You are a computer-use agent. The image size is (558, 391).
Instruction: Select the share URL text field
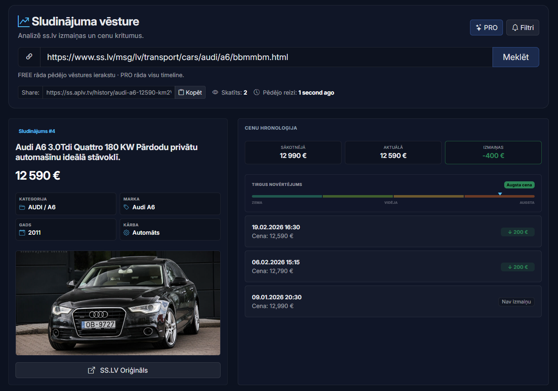click(x=108, y=93)
